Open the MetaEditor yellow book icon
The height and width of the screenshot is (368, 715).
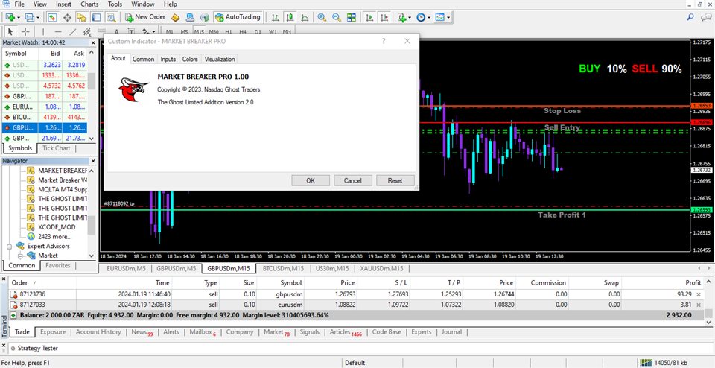coord(176,17)
